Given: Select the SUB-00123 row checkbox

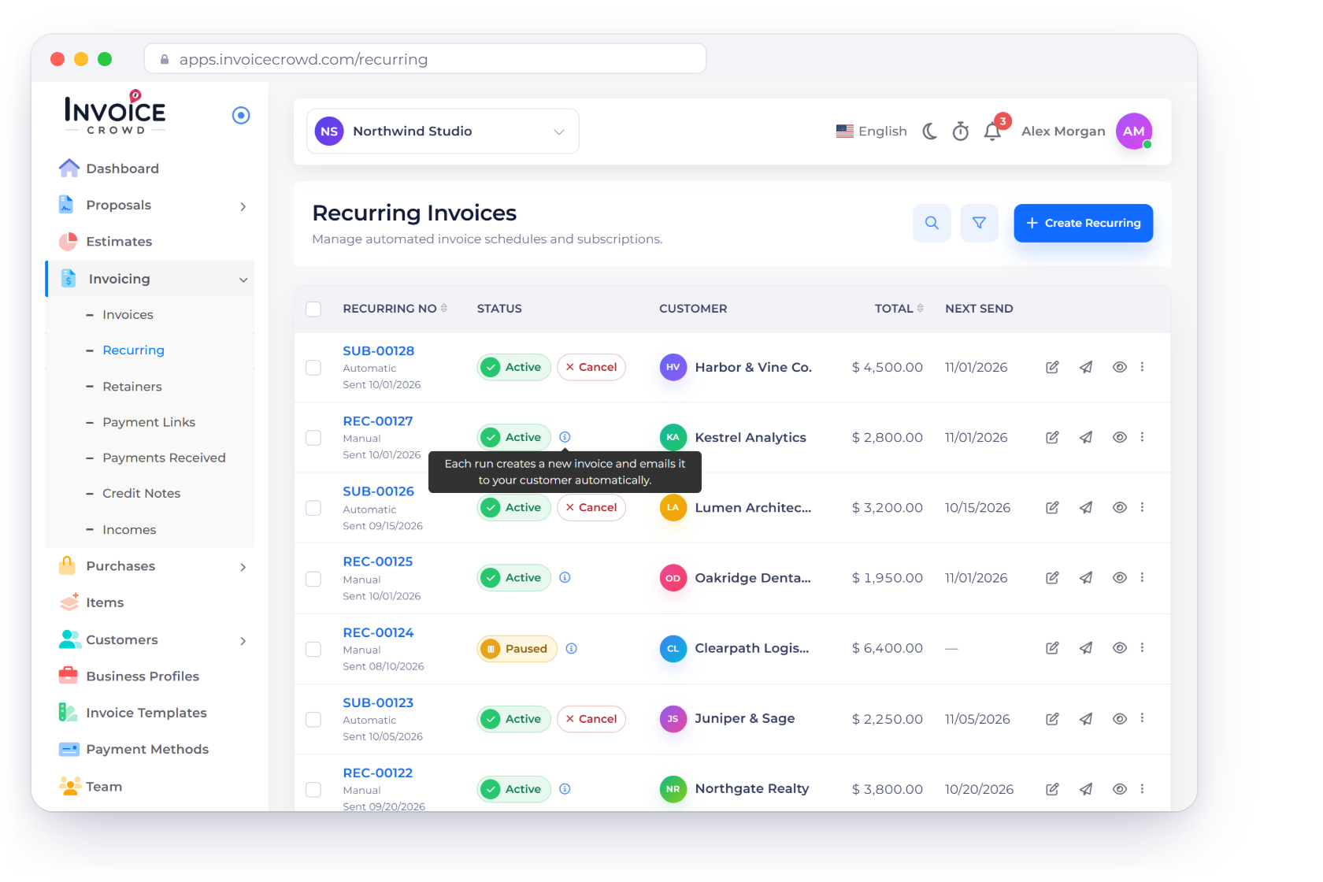Looking at the screenshot, I should tap(313, 719).
